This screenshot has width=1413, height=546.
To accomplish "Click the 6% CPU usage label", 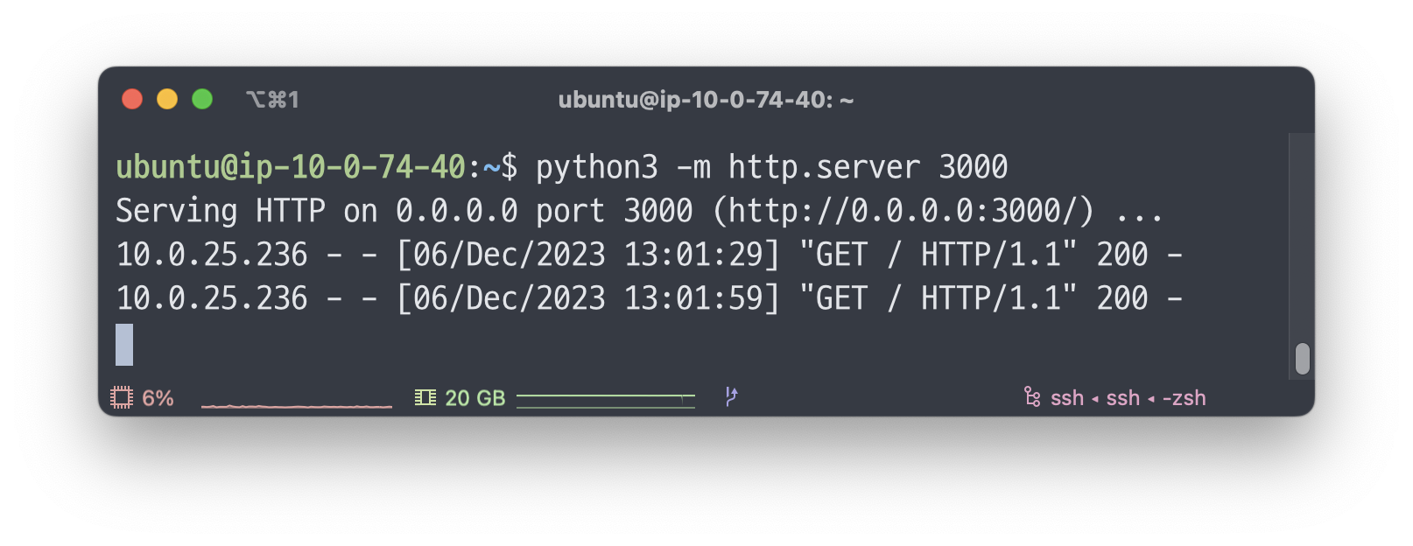I will point(158,398).
